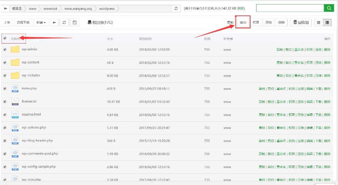Uncheck the wp-content row checkbox
Viewport: 338px width, 185px height.
(5, 63)
